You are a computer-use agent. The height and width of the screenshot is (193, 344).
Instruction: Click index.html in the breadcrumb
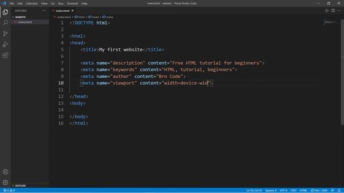point(64,17)
